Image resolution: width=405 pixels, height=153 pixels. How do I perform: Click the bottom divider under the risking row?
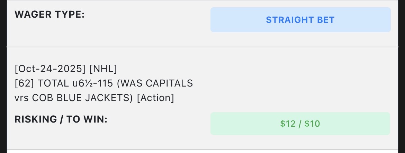pyautogui.click(x=202, y=150)
